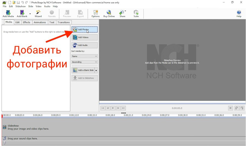Viewport: 246px width, 146px height.
Task: Open the Help menu
Action: (x=55, y=6)
